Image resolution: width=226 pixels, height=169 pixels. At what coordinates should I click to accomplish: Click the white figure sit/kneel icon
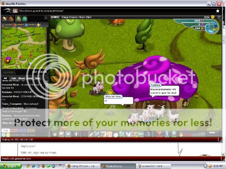[x=76, y=134]
